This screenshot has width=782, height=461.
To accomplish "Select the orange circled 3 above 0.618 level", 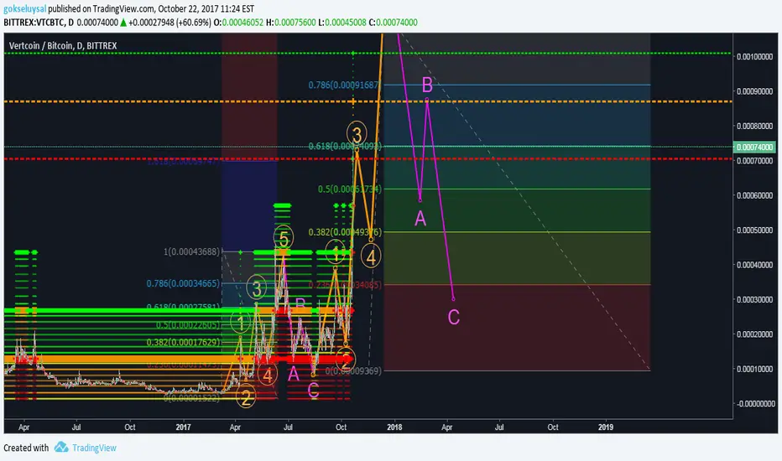I will [x=357, y=135].
